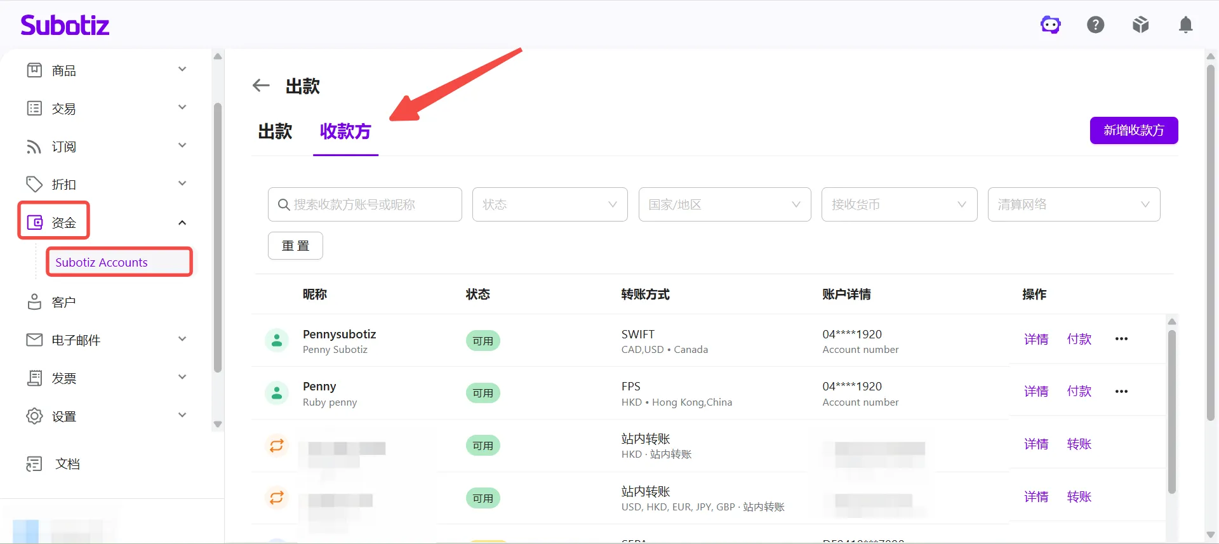1219x544 pixels.
Task: Click the 文档 document icon
Action: pyautogui.click(x=34, y=464)
